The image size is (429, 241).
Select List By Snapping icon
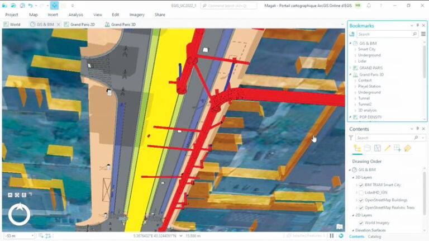(397, 148)
